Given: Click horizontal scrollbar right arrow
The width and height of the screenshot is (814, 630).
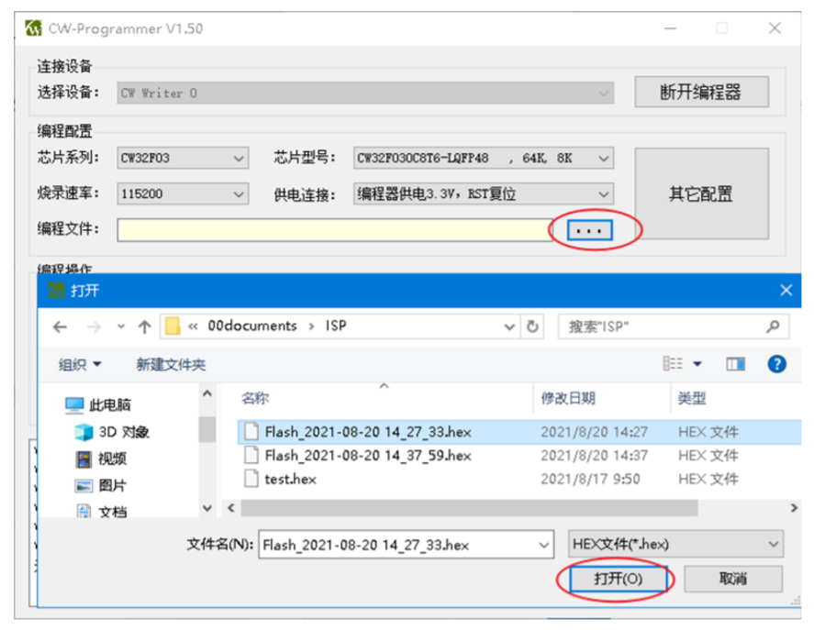Looking at the screenshot, I should click(x=794, y=507).
